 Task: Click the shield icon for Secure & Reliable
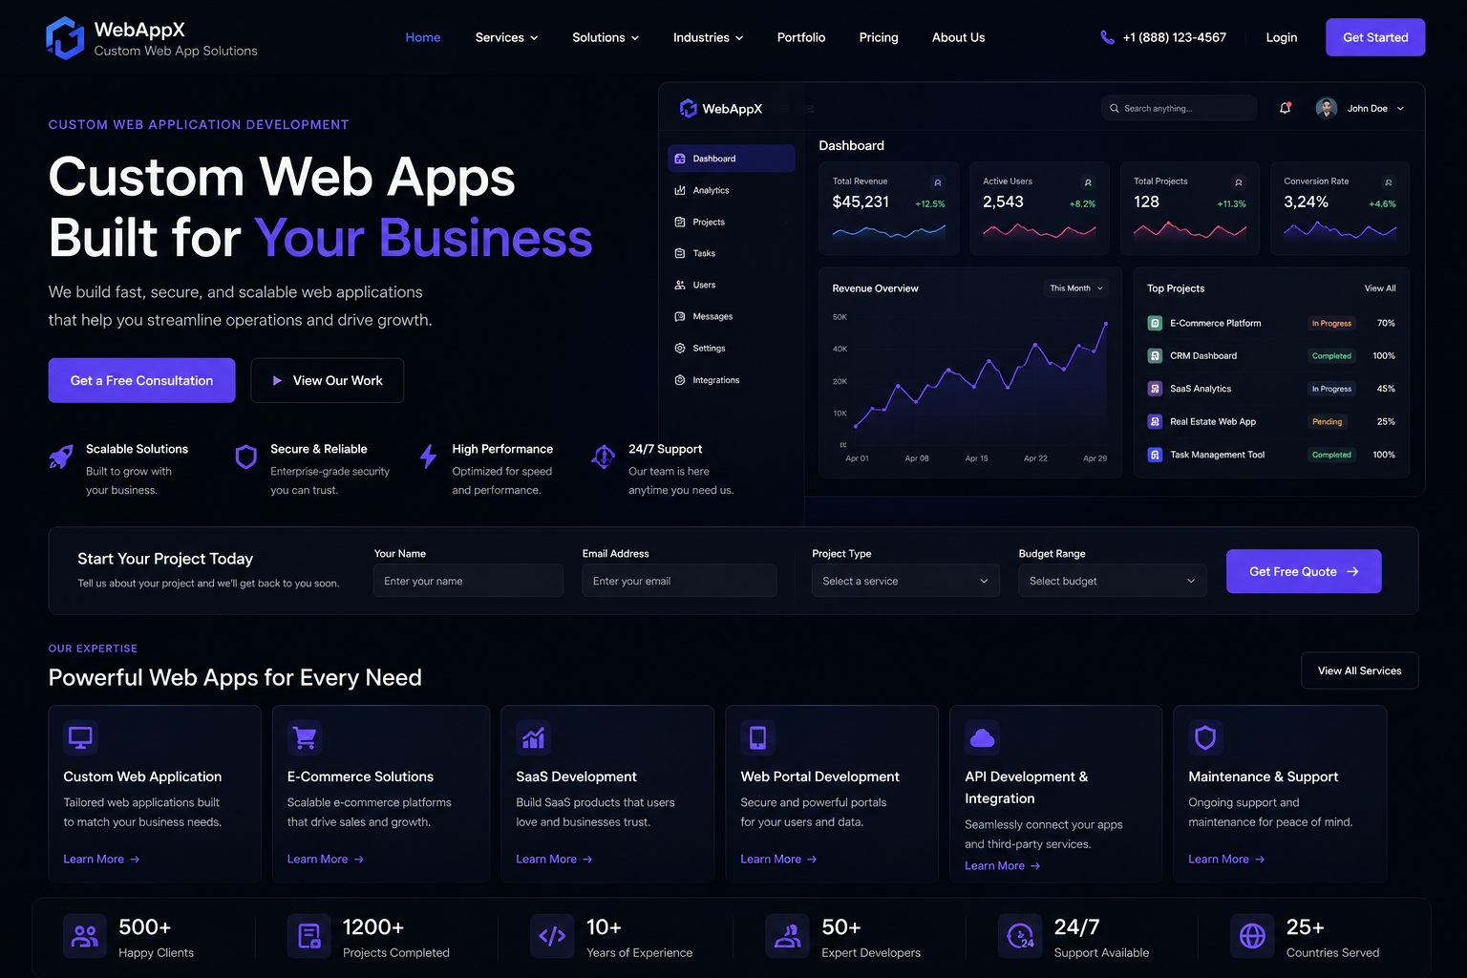tap(246, 457)
